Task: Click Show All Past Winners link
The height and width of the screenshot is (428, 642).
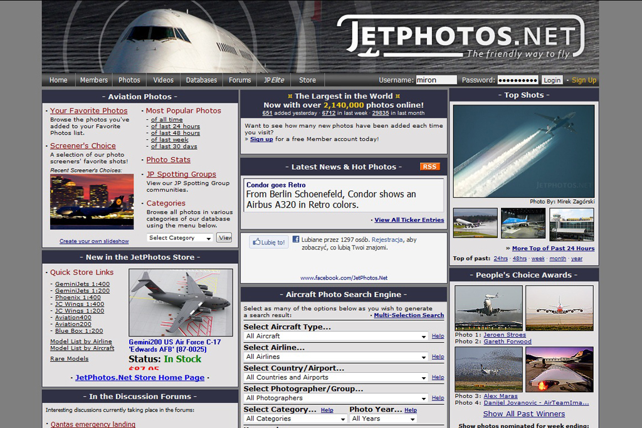Action: coord(524,414)
